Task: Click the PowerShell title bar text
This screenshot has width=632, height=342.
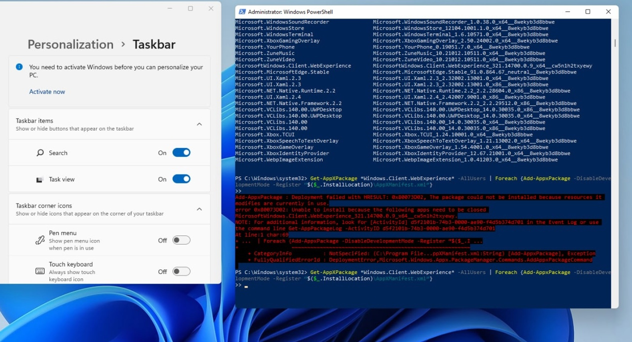Action: tap(290, 12)
